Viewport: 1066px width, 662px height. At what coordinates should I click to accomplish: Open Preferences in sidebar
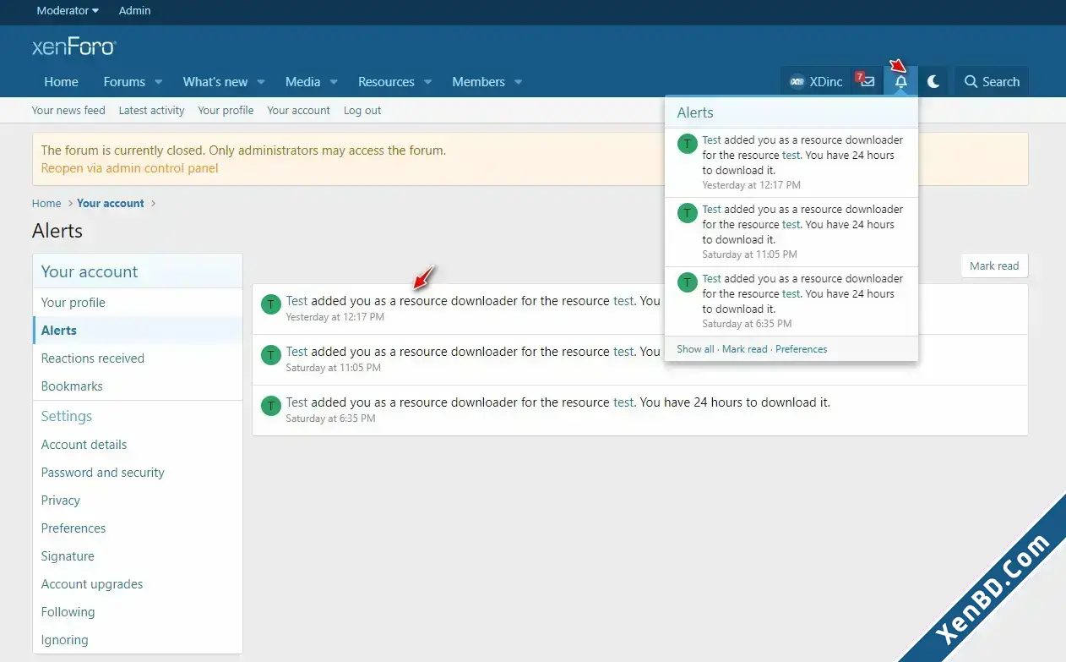tap(137, 528)
